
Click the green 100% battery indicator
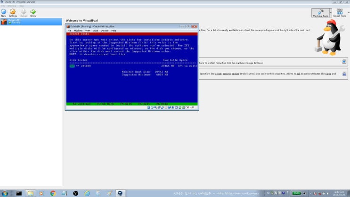tap(297, 193)
